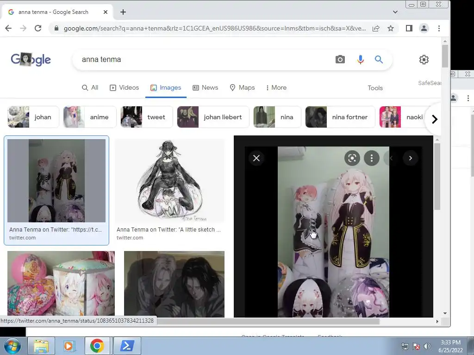Open the Anna Tenma on Twitter https title link
474x355 pixels.
pos(56,229)
